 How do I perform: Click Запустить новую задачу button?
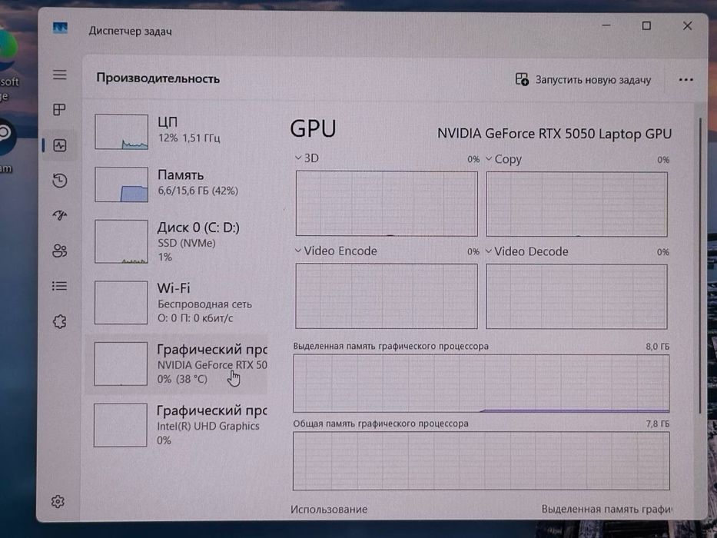583,80
